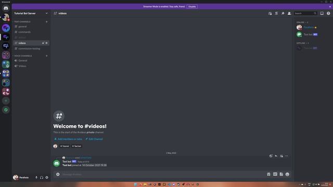Click own avatar in user panel

16,178
